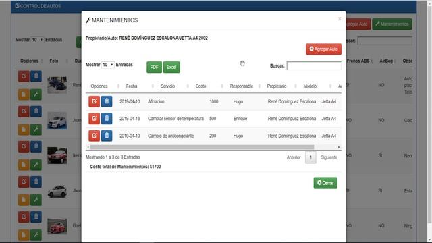
Task: Sort maintenance table by Costo
Action: point(200,86)
